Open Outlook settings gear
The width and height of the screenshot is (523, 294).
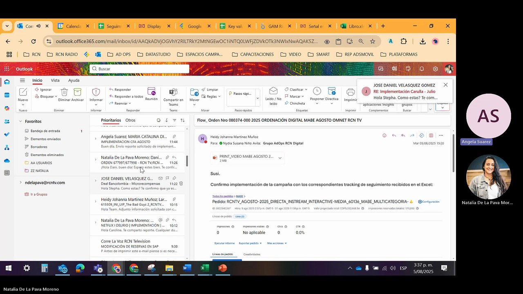tap(436, 69)
